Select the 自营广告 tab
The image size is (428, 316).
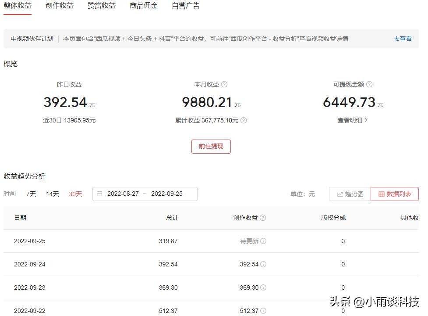[x=185, y=6]
